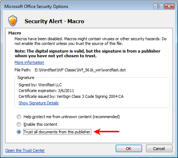
Task: Select Help protect me from unknown content
Action: coord(68,117)
